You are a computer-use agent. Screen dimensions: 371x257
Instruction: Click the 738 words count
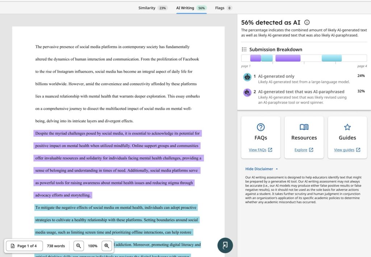tap(56, 246)
